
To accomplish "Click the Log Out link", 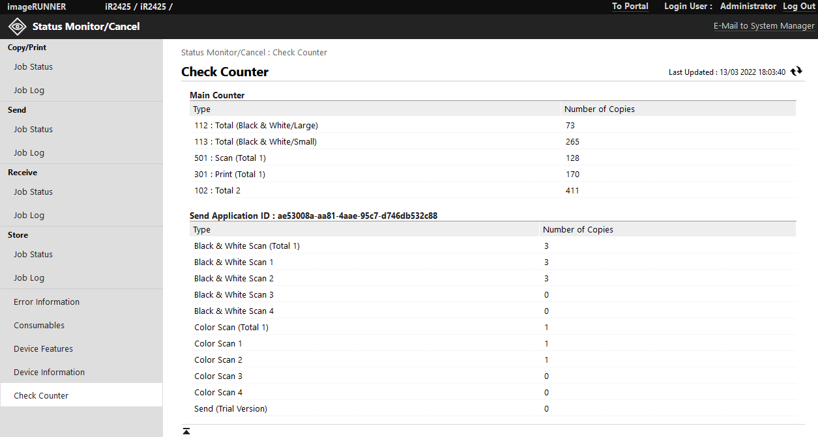I will (799, 7).
